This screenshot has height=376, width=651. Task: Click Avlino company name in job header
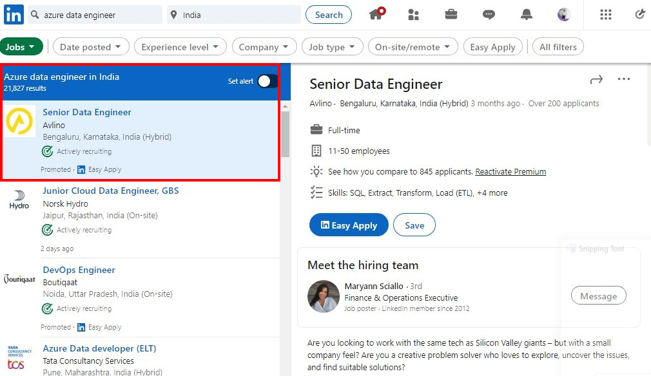[321, 103]
